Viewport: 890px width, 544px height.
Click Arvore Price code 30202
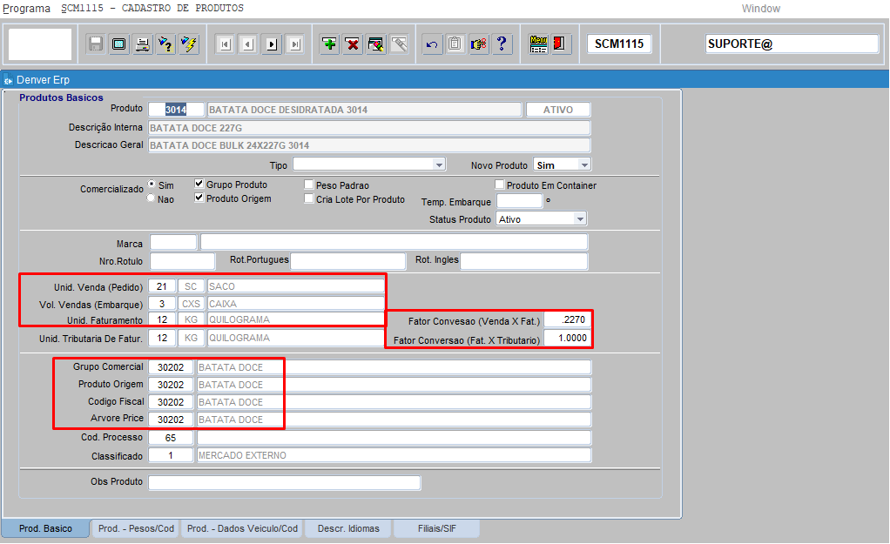click(x=171, y=420)
